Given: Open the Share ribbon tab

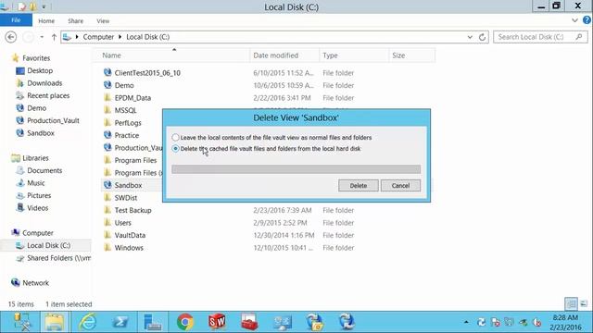Looking at the screenshot, I should [75, 21].
